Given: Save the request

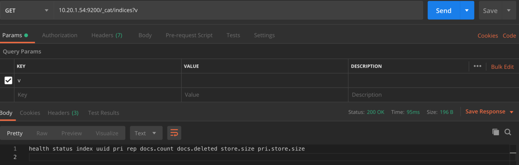Looking at the screenshot, I should click(x=490, y=11).
